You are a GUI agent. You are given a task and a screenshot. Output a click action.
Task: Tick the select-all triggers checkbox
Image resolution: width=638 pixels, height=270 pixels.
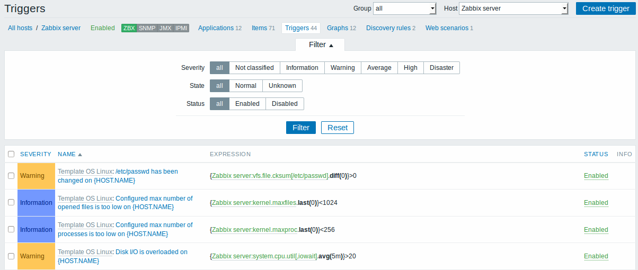point(11,154)
